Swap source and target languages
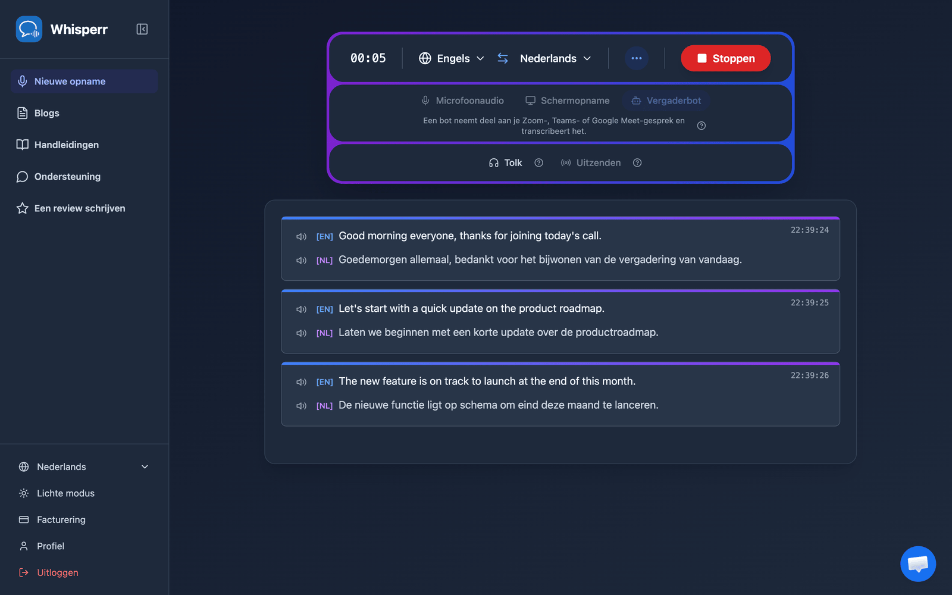Image resolution: width=952 pixels, height=595 pixels. [x=503, y=58]
